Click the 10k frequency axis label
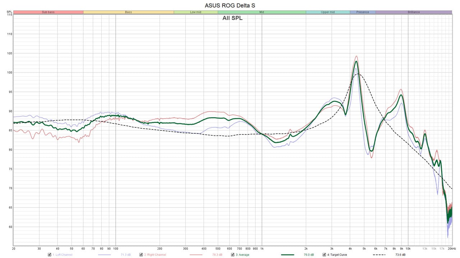460x258 pixels. (408, 248)
